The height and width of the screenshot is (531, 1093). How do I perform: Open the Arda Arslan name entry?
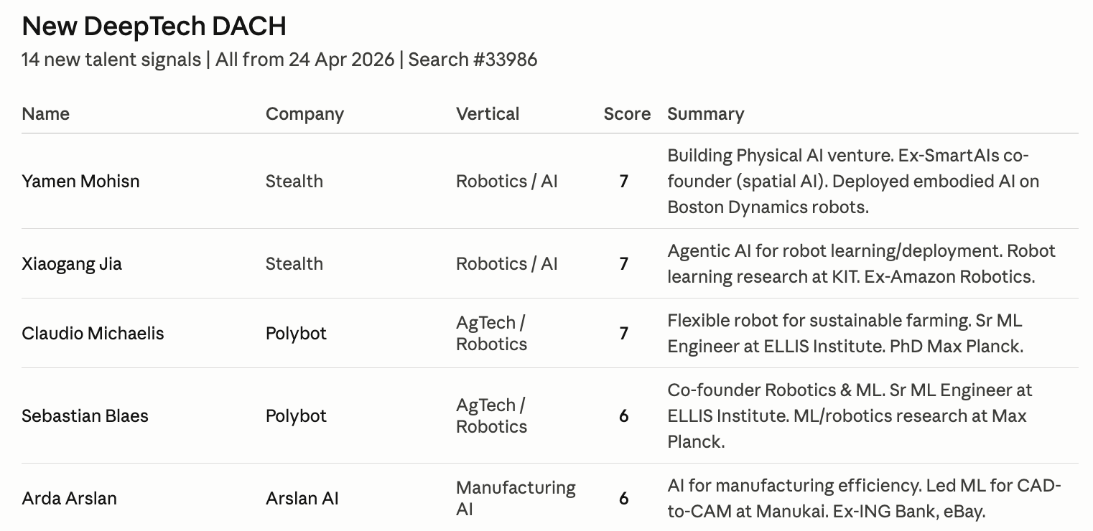[x=69, y=499]
